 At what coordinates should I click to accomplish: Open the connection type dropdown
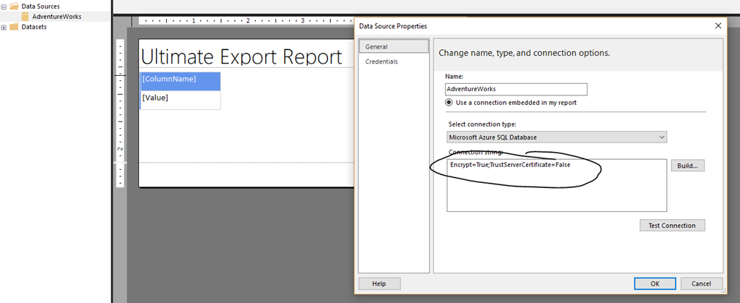tap(556, 137)
